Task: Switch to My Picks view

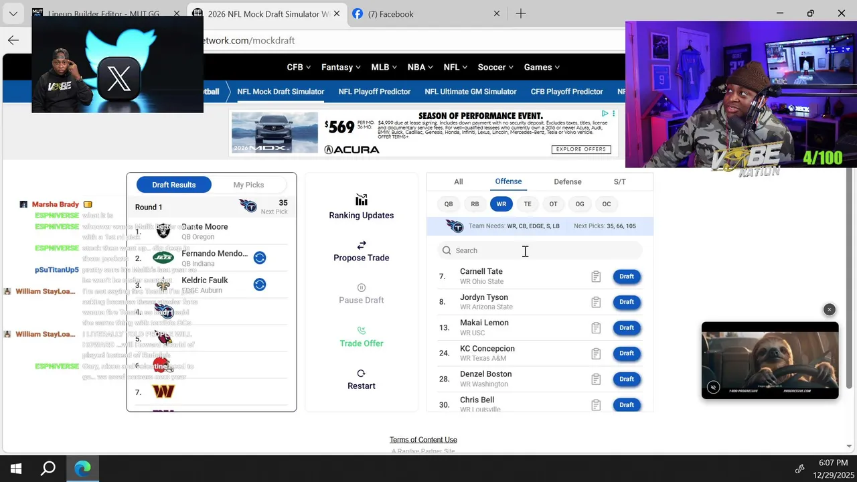Action: pos(248,185)
